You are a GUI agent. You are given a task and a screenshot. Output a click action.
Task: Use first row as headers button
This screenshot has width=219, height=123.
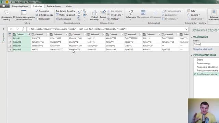tap(24, 15)
